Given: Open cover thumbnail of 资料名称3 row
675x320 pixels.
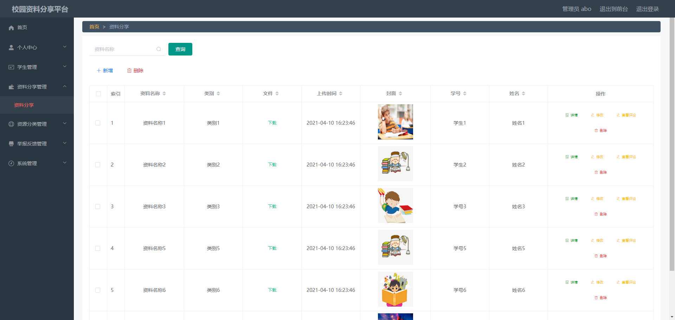Looking at the screenshot, I should tap(396, 205).
